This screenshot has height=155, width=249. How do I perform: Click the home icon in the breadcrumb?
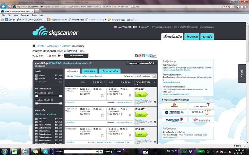pos(34,46)
